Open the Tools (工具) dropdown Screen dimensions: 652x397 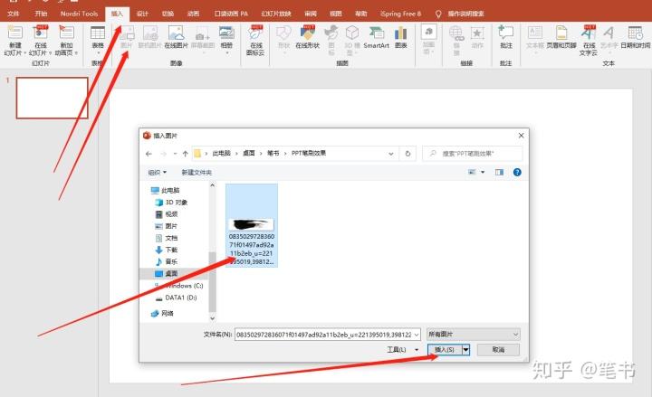(x=402, y=350)
